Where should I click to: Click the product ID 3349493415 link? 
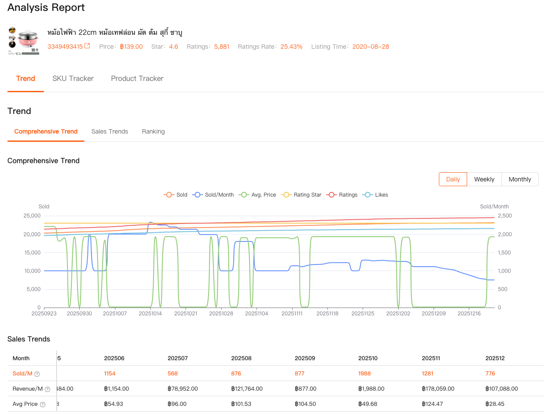(65, 47)
